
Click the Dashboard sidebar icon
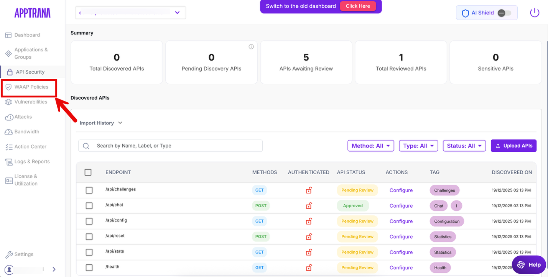point(8,35)
